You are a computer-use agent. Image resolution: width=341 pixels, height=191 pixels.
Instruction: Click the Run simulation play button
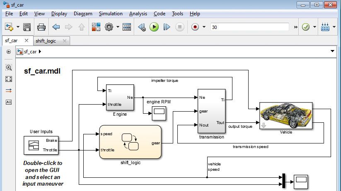[154, 27]
